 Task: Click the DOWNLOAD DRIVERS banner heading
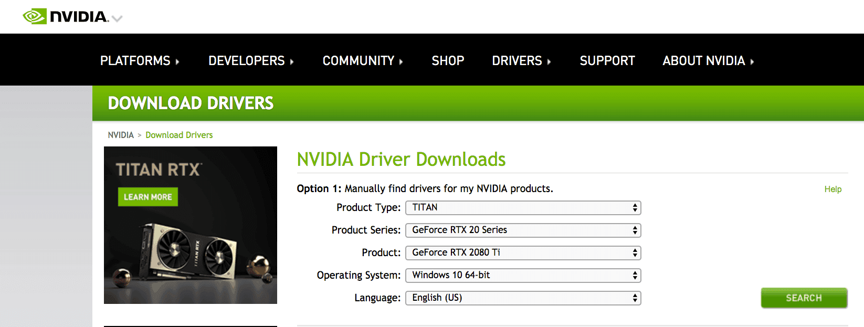tap(191, 103)
